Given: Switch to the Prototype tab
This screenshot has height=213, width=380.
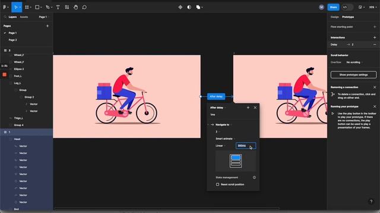Looking at the screenshot, I should coord(348,17).
